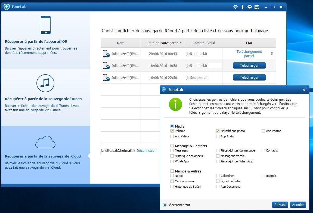313x213 pixels.
Task: Minimize the main FoneLab window
Action: 266,7
